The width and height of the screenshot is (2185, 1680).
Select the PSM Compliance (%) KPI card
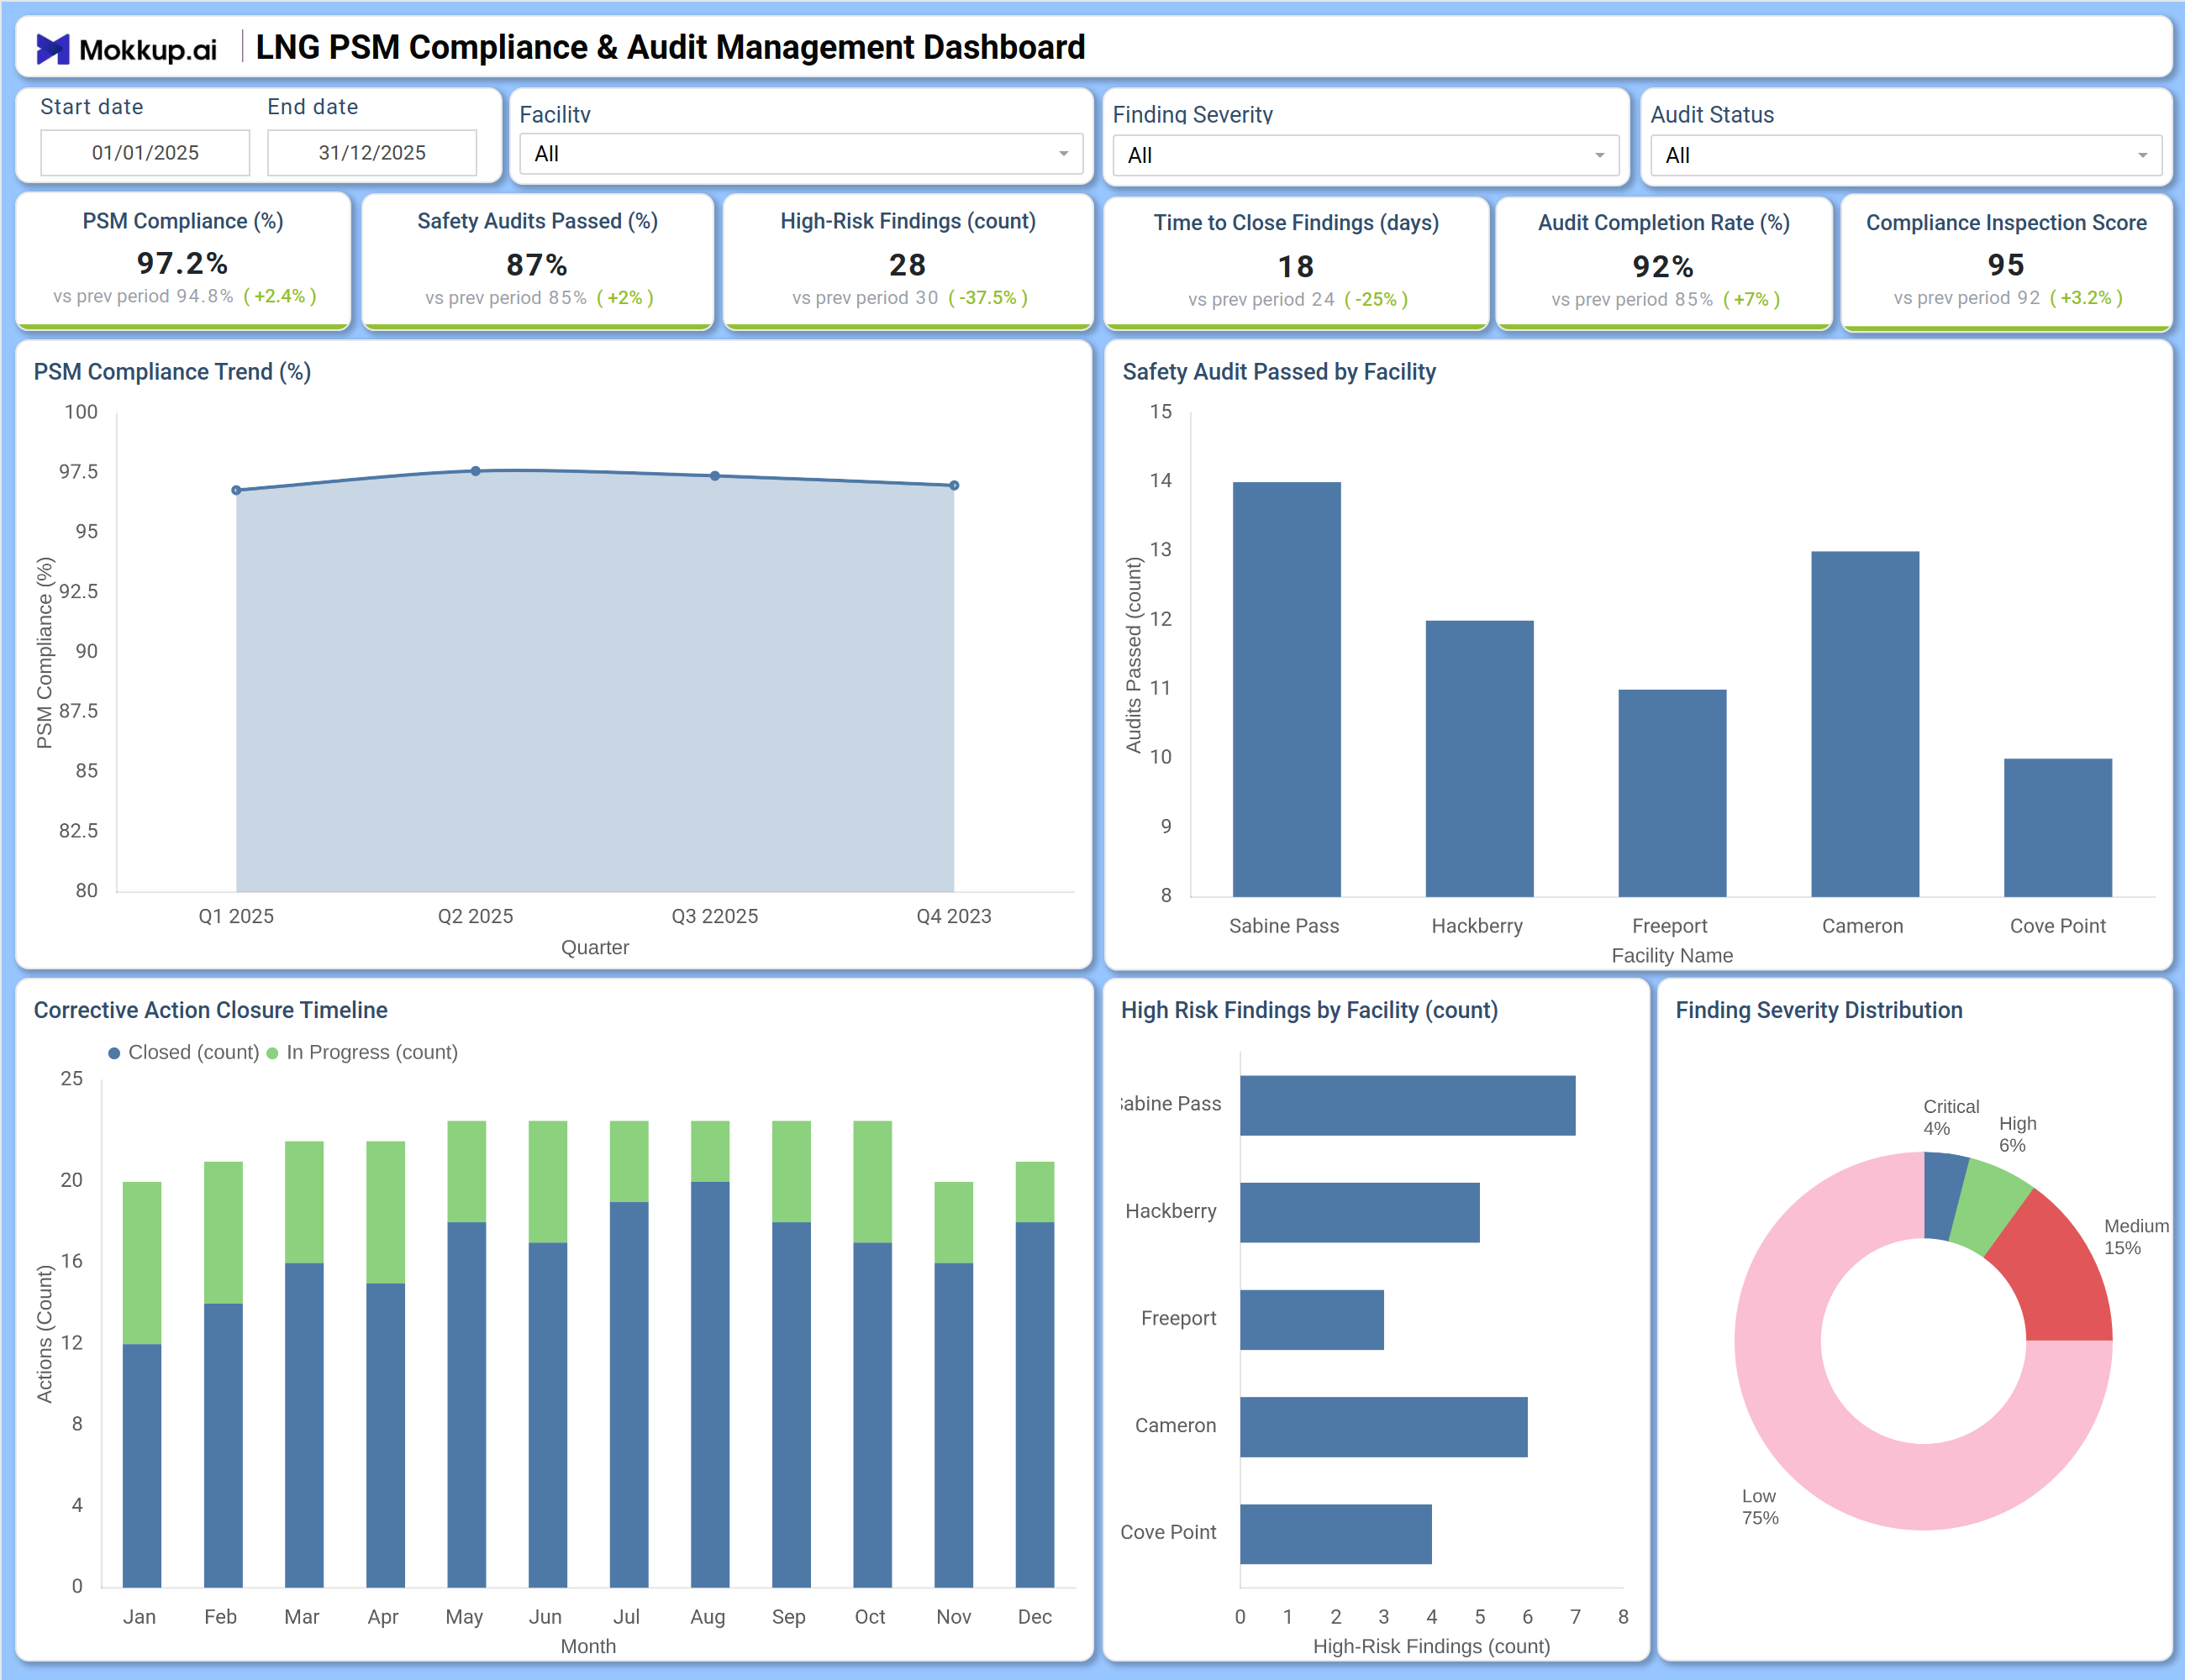point(183,261)
